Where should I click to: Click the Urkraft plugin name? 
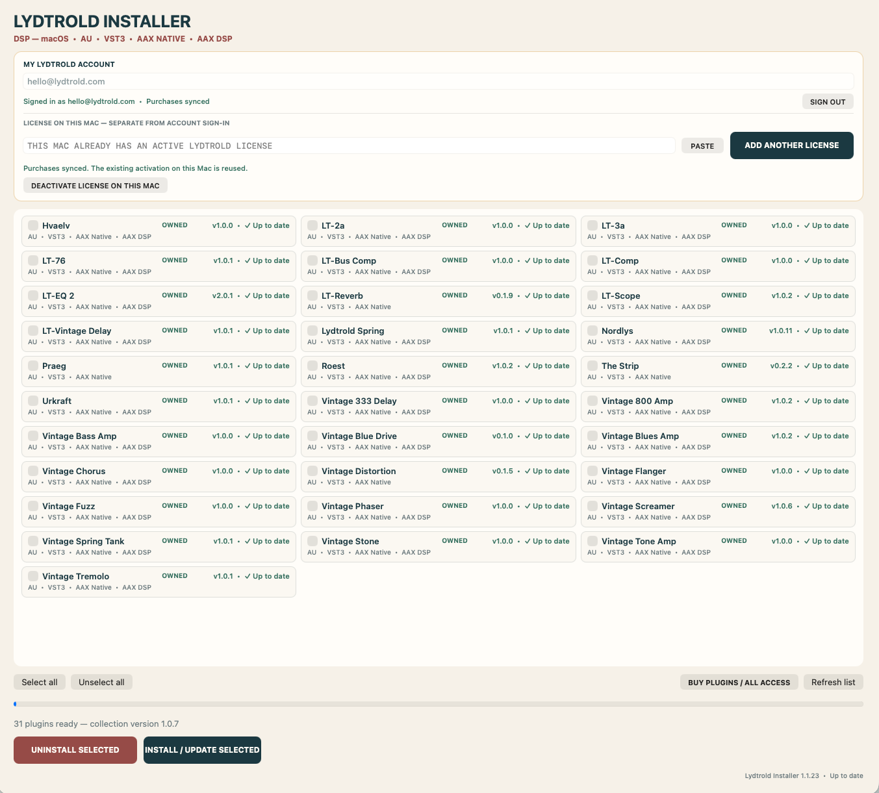coord(57,401)
